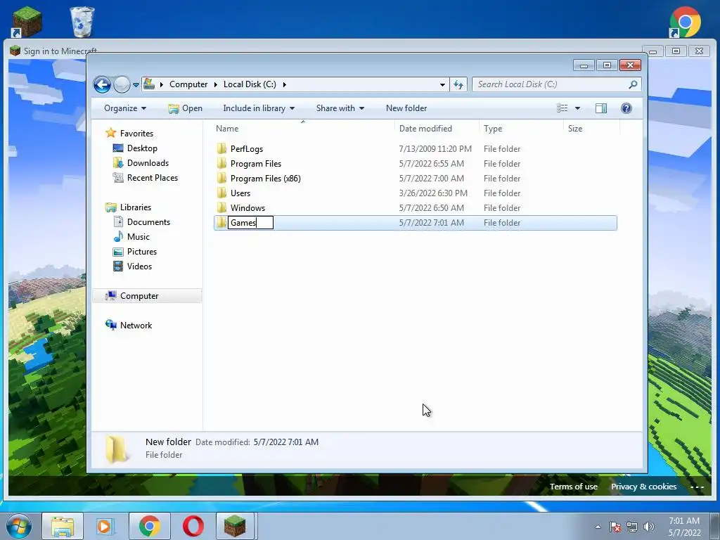Open Documents library

coord(148,221)
